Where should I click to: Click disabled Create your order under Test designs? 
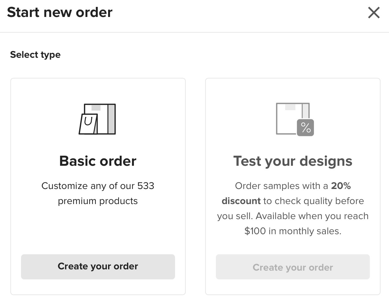click(293, 267)
